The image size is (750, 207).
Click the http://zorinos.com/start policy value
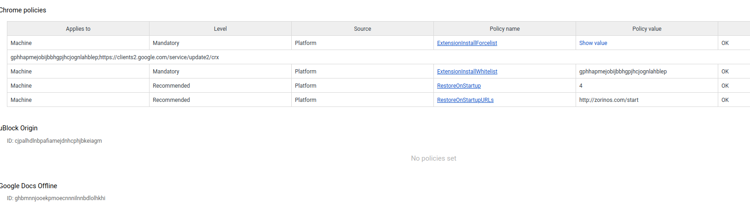(608, 100)
